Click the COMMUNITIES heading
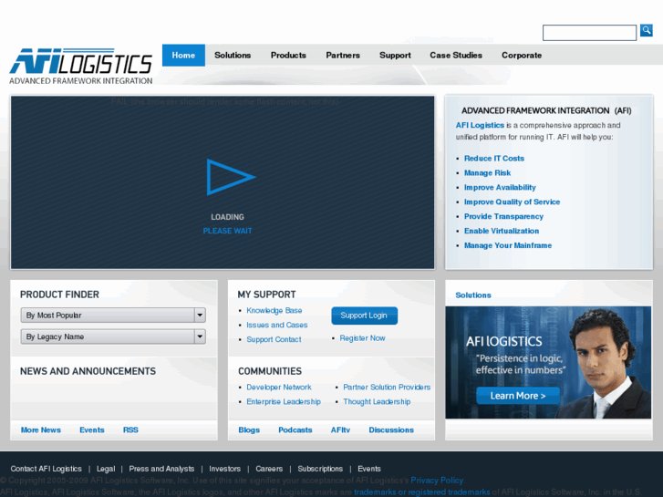663x497 pixels. click(x=270, y=371)
